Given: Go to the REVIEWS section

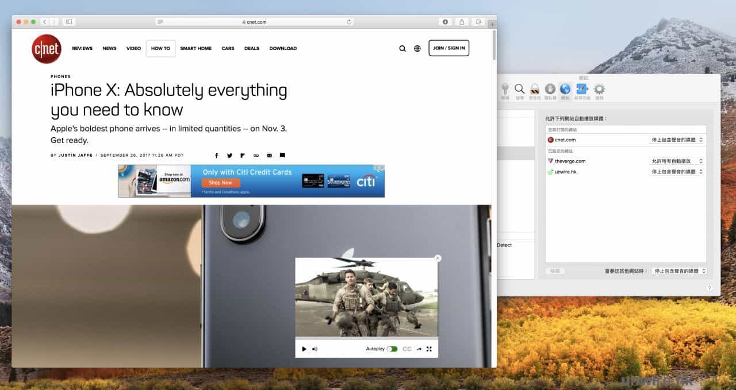Looking at the screenshot, I should pyautogui.click(x=82, y=48).
